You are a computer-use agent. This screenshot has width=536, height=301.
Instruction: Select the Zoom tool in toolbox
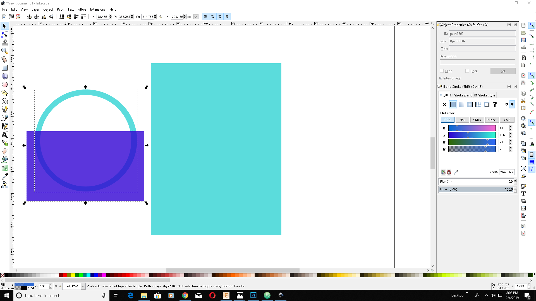4,51
